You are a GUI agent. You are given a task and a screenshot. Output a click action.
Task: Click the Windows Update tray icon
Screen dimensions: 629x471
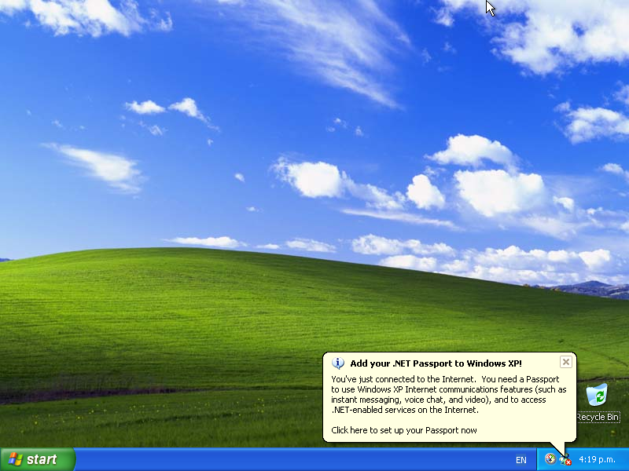click(x=550, y=459)
